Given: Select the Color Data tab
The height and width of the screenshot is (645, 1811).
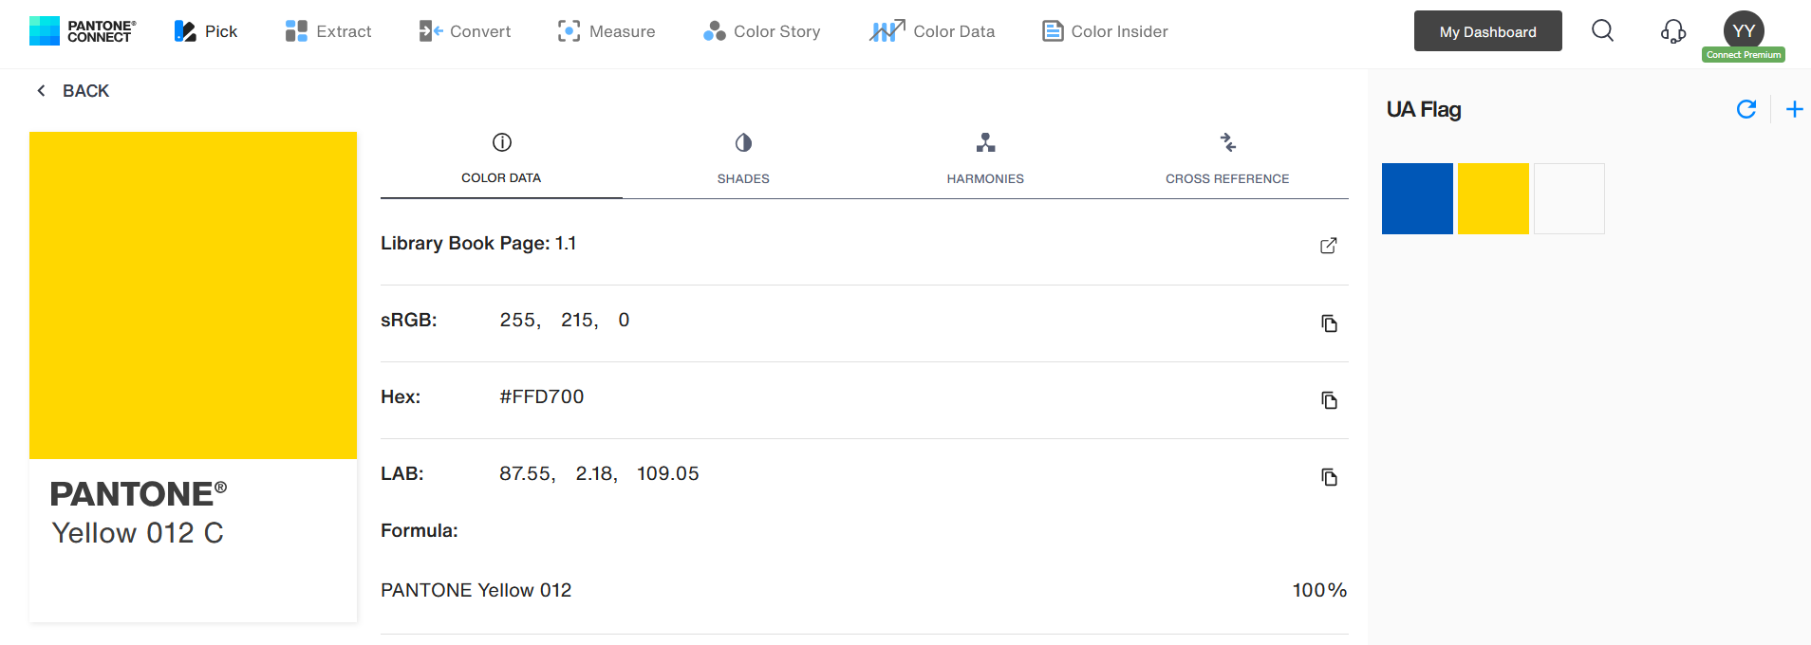Looking at the screenshot, I should [501, 160].
